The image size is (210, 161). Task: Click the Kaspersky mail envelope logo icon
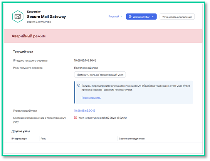[18, 17]
